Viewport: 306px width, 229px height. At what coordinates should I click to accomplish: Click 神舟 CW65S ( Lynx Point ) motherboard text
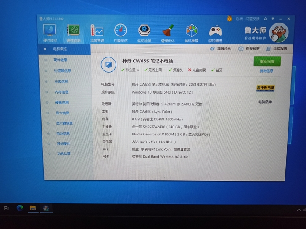[x=152, y=112]
